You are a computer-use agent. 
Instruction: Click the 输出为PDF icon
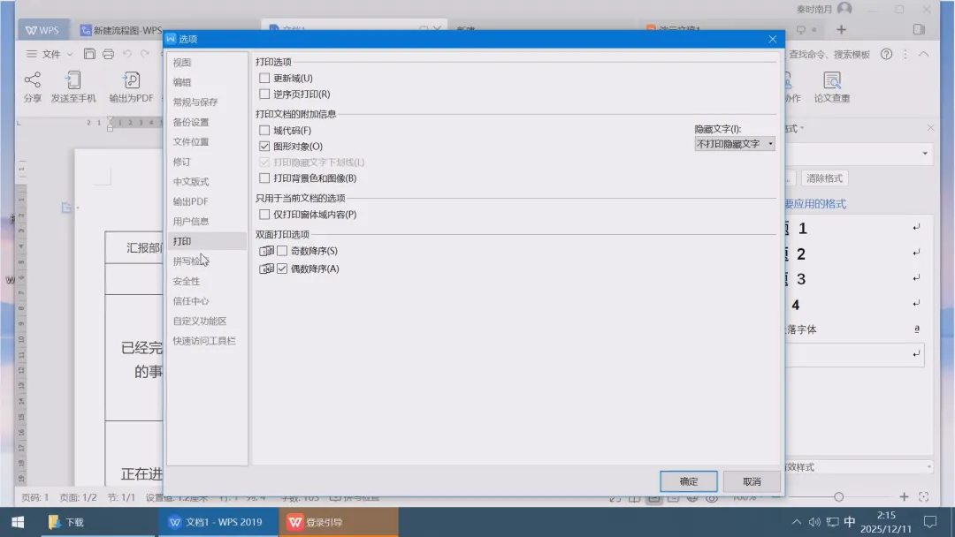(131, 79)
